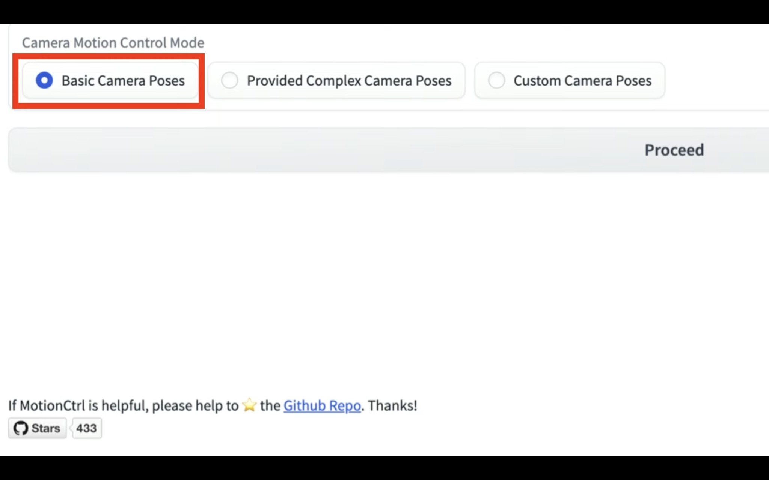Click the "Basic Camera Poses" label text
The width and height of the screenshot is (769, 480).
pos(123,81)
